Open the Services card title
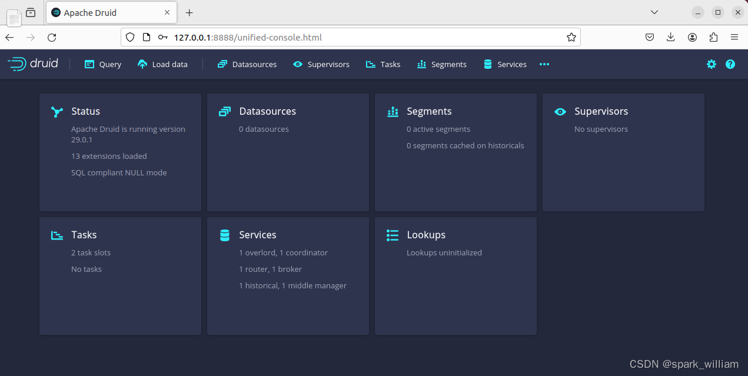The width and height of the screenshot is (748, 376). [258, 235]
